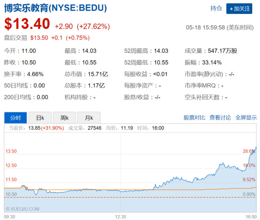This screenshot has width=260, height=220.
Task: Expand chart with 全屏显示 fullscreen link
Action: click(x=246, y=118)
